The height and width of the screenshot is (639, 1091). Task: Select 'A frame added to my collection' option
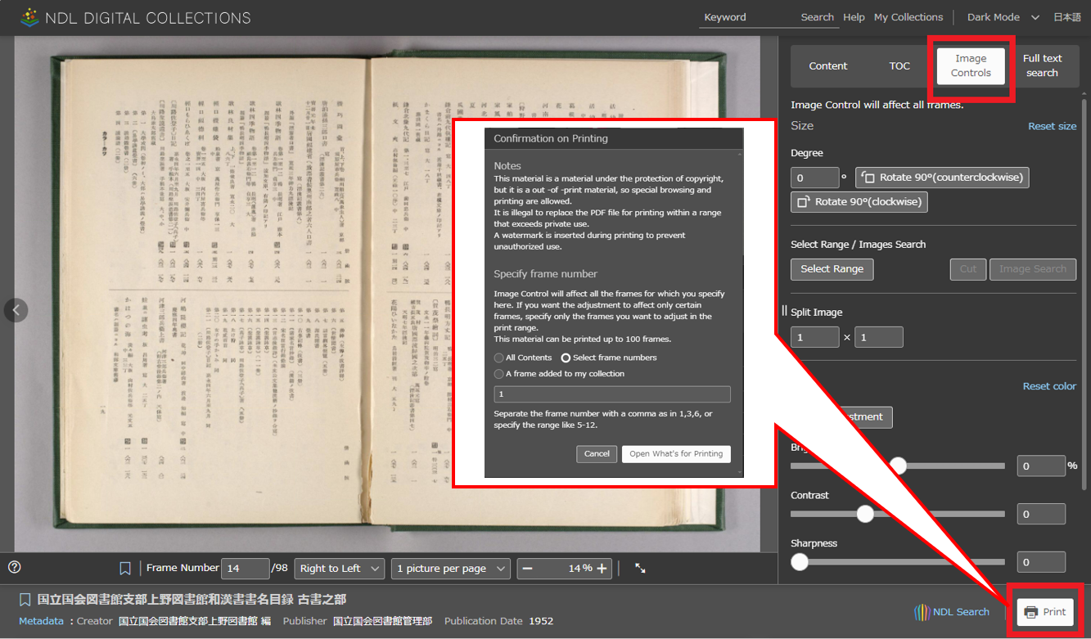pyautogui.click(x=499, y=374)
